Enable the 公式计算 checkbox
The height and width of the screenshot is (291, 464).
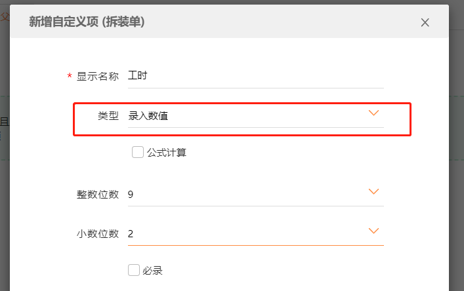click(x=138, y=152)
